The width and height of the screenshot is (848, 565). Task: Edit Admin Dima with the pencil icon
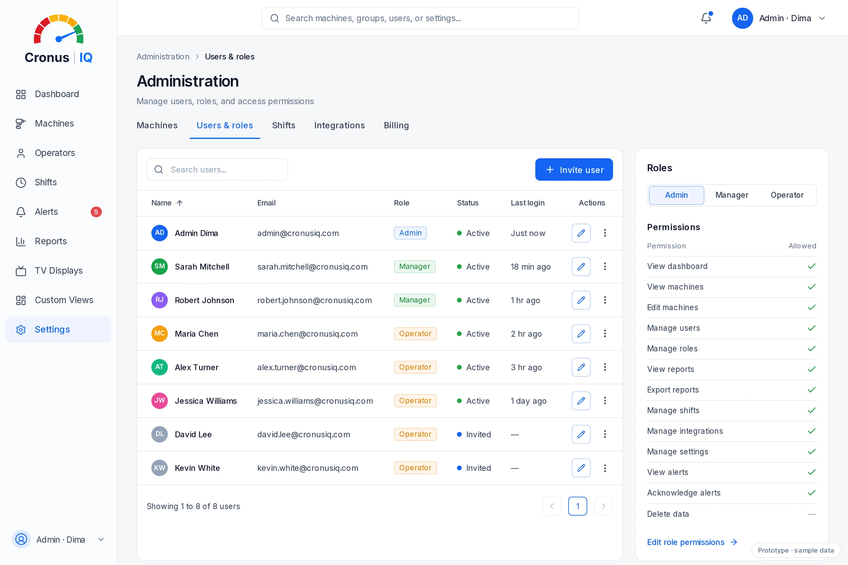[x=581, y=233]
